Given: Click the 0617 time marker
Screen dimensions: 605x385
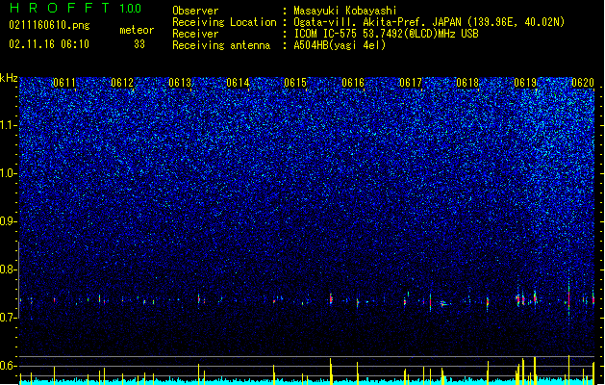Looking at the screenshot, I should point(411,83).
